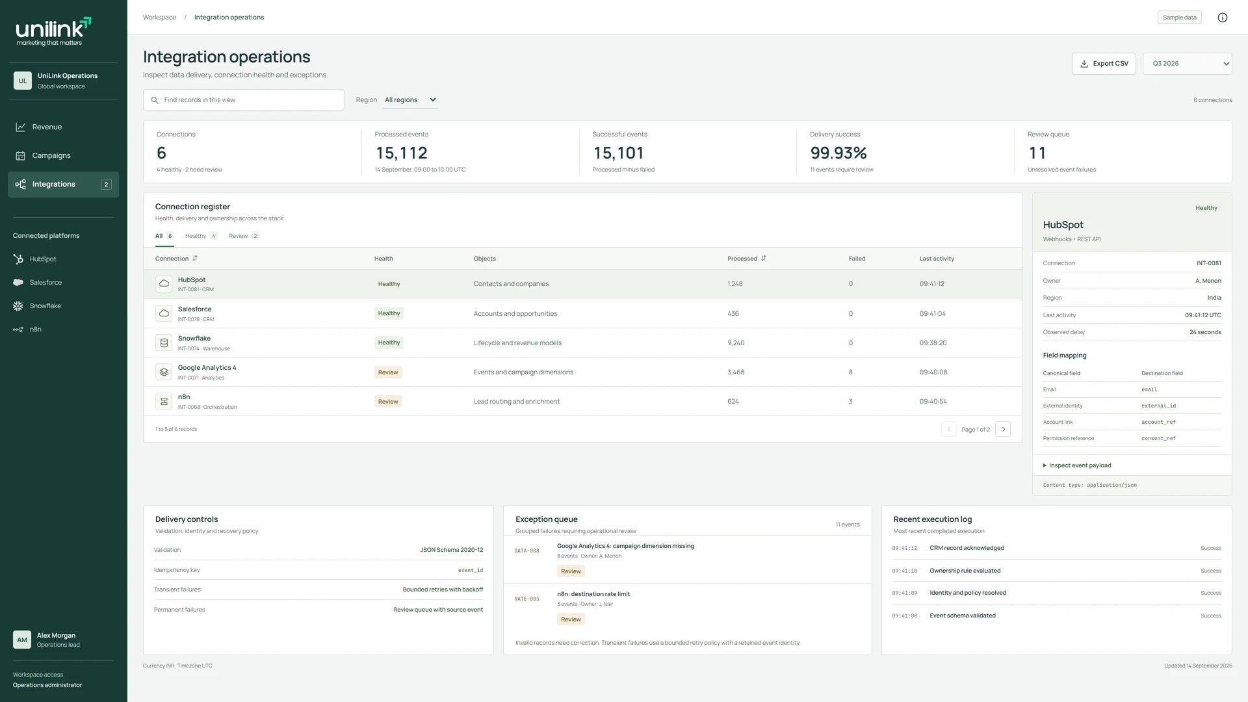Open n8n icon under Connected platforms
The width and height of the screenshot is (1248, 702).
(18, 329)
